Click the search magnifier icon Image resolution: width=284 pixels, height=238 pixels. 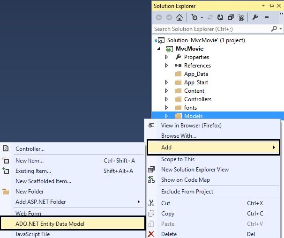click(x=274, y=29)
